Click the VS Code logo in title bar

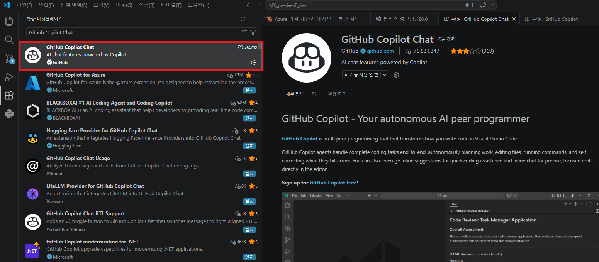point(7,5)
